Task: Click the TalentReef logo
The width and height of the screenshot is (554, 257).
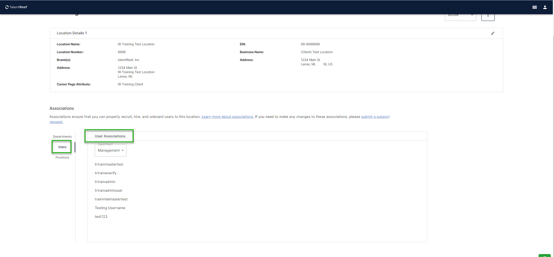Action: pos(16,7)
